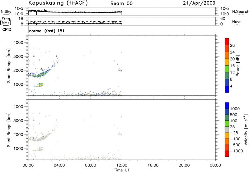Select the Freq. [MHz] axis label
Viewport: 249px width, 172px height.
coord(6,21)
